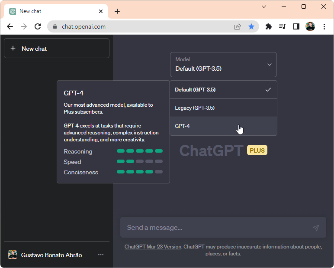Click the Speed rating bar
The height and width of the screenshot is (268, 334).
point(140,161)
